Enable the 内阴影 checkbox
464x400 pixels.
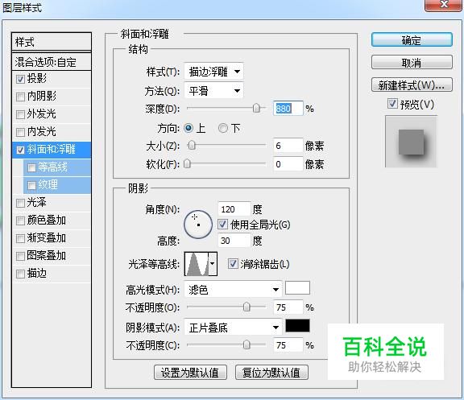20,97
